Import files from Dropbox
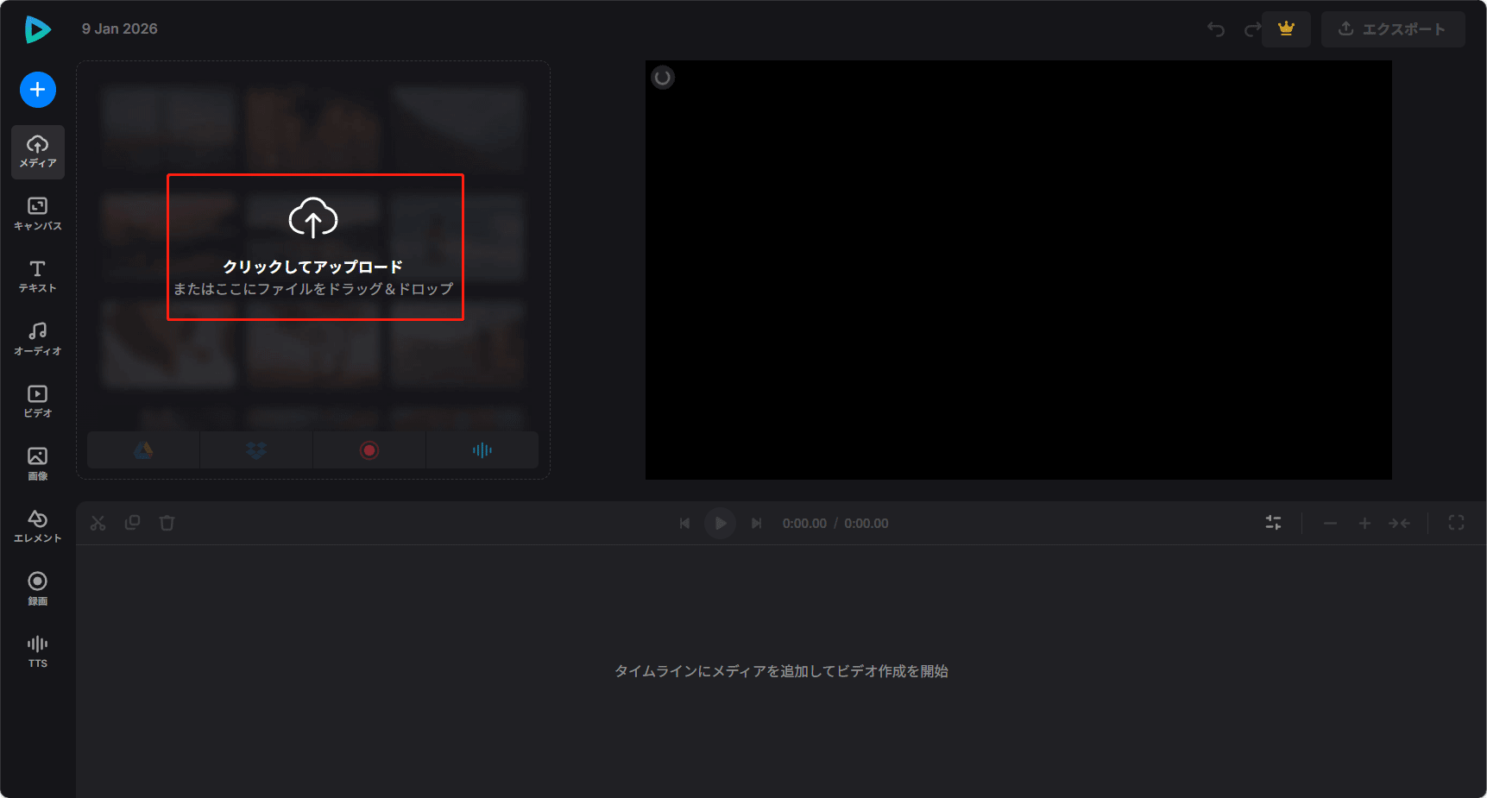1487x798 pixels. click(255, 449)
